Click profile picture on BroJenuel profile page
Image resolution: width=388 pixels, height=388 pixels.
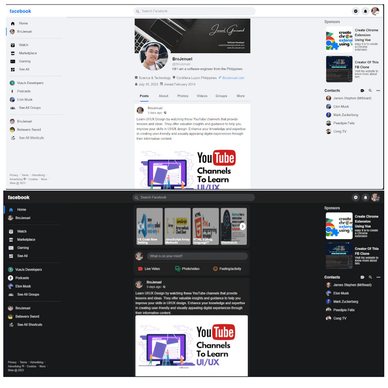point(154,56)
